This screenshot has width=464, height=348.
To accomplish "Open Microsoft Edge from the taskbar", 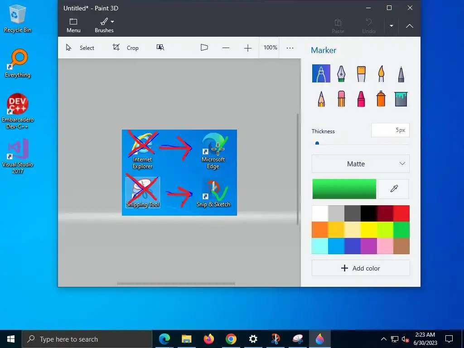I will pos(164,339).
